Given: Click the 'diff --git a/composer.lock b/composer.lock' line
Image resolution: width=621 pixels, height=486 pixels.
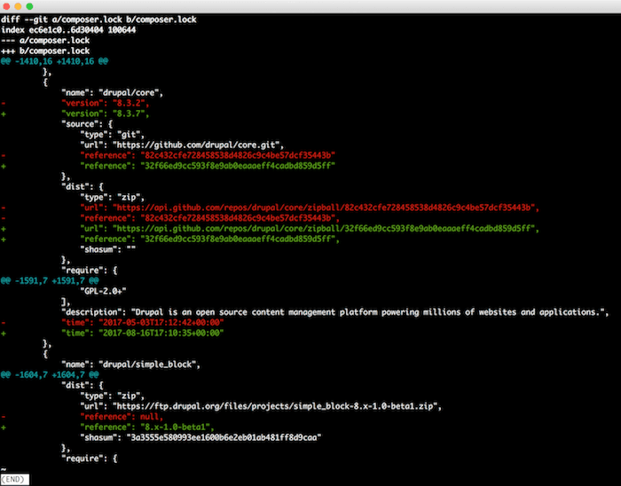Looking at the screenshot, I should point(98,20).
